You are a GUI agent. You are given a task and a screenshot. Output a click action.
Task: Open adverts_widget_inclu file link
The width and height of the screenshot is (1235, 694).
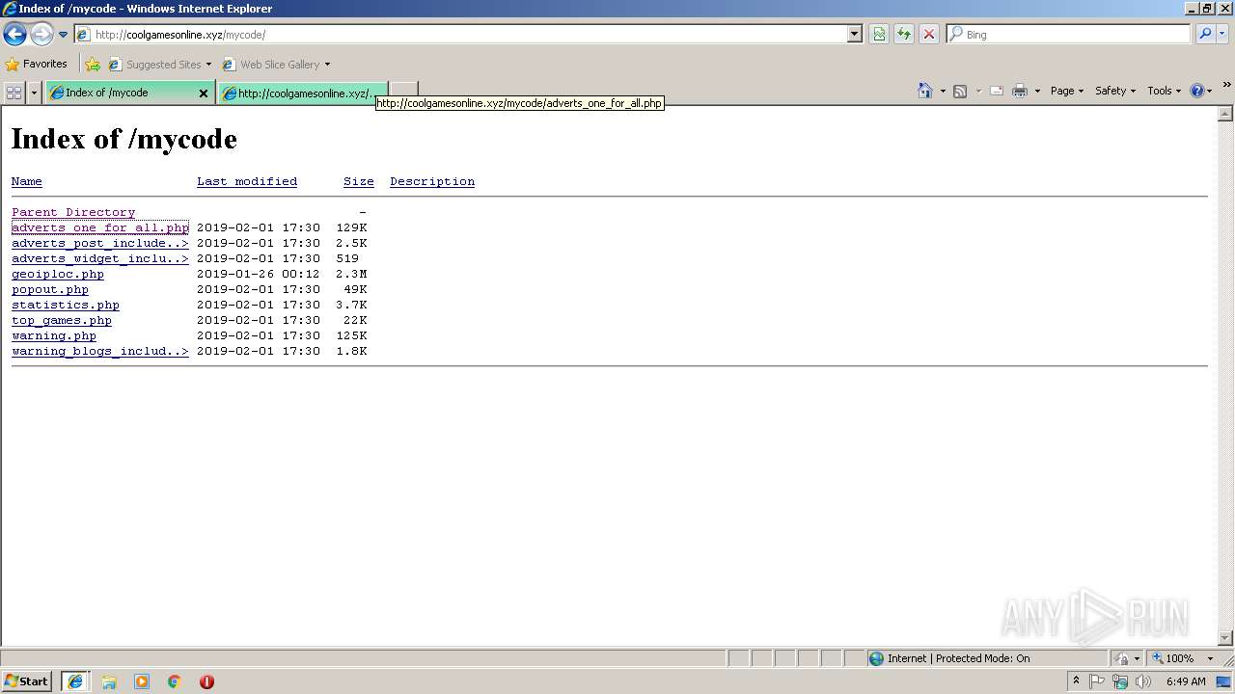(100, 258)
